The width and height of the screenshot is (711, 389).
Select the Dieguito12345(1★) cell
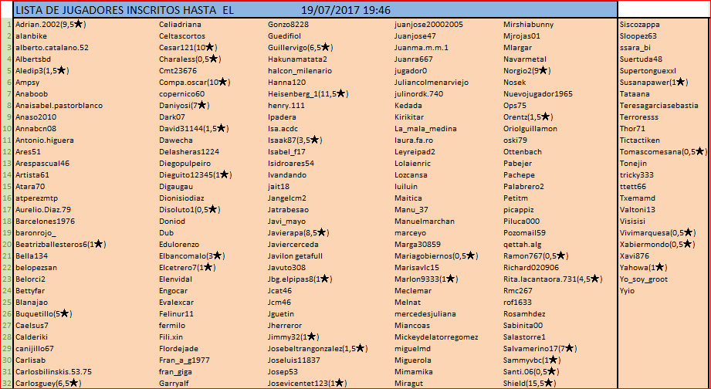pos(195,174)
